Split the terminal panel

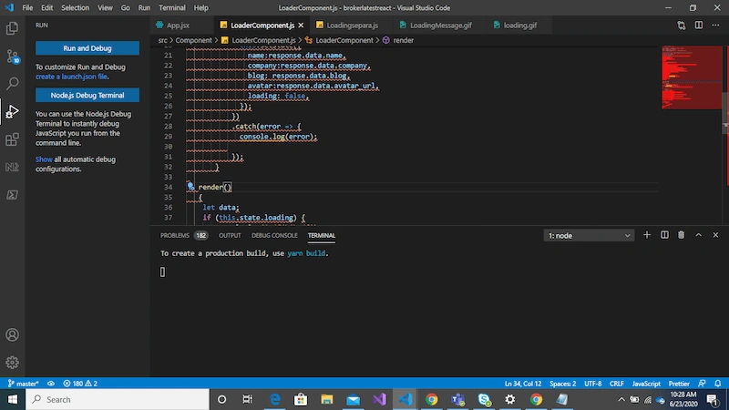(x=664, y=235)
